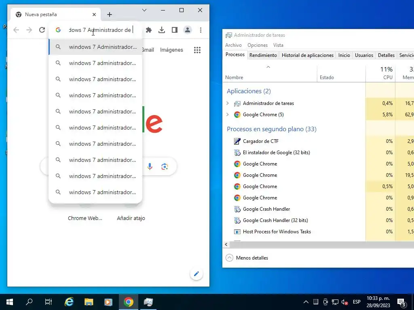This screenshot has height=310, width=414.
Task: Change ESP input language
Action: (357, 302)
